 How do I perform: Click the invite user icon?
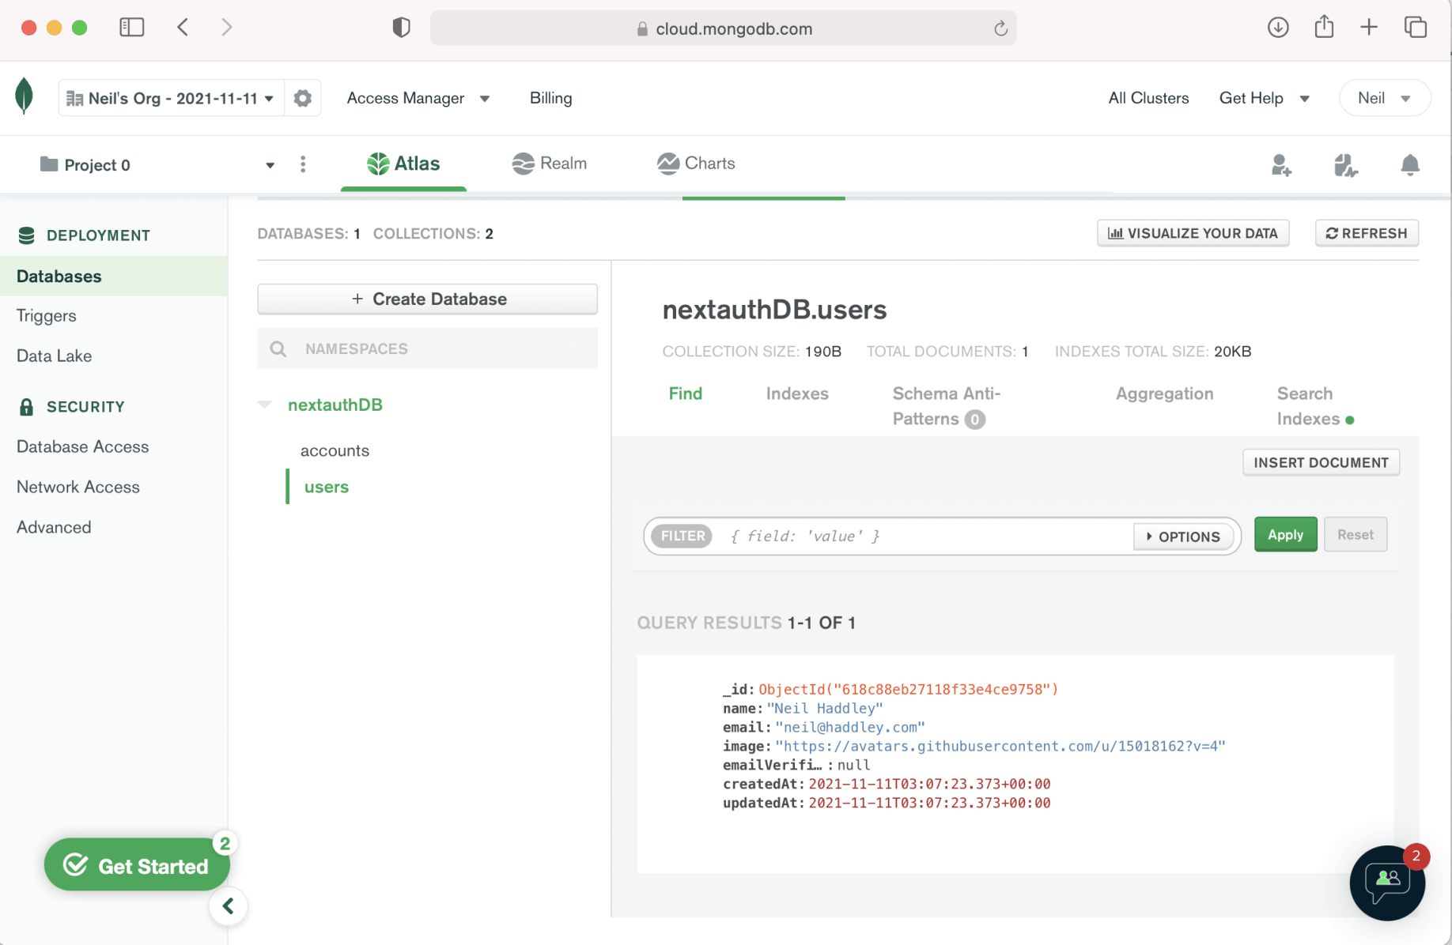[x=1280, y=164]
